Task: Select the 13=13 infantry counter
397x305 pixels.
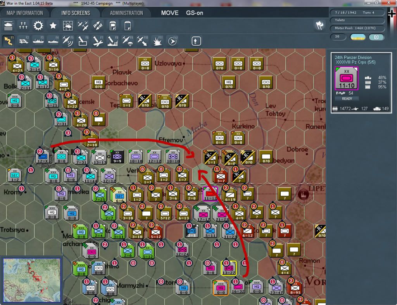Action: click(99, 157)
